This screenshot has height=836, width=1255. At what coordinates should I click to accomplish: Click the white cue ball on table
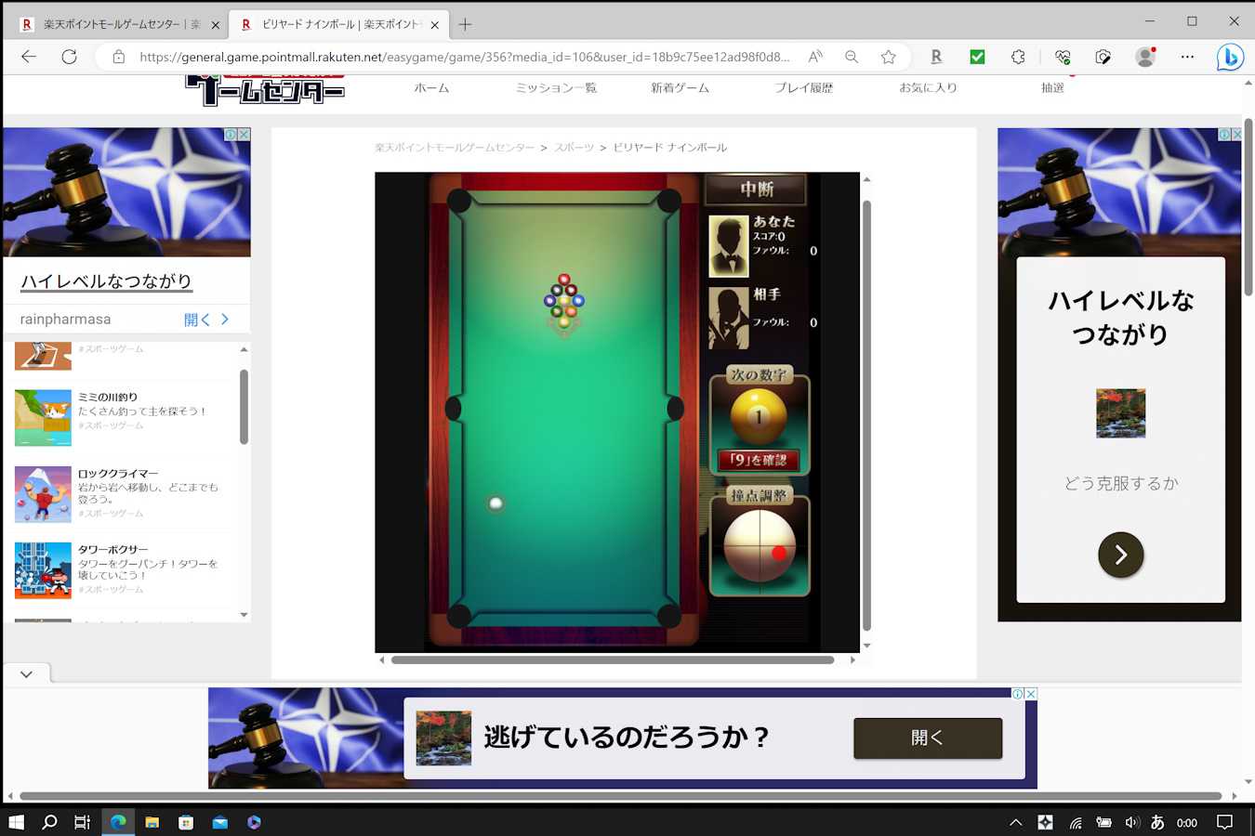click(495, 503)
